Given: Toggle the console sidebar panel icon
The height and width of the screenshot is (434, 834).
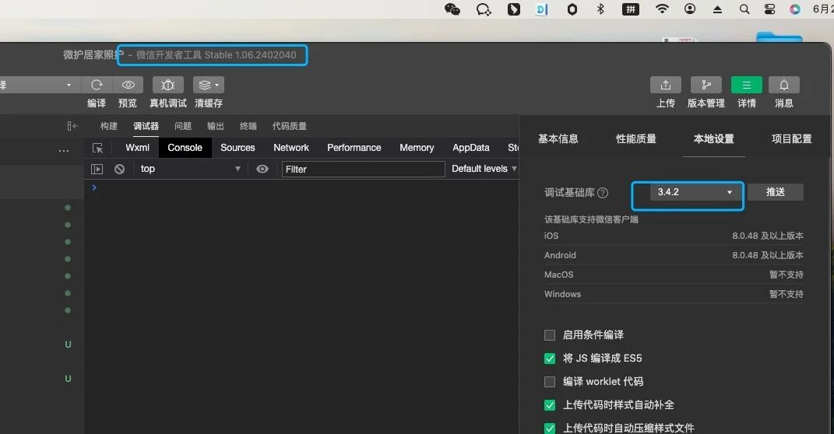Looking at the screenshot, I should coord(97,169).
